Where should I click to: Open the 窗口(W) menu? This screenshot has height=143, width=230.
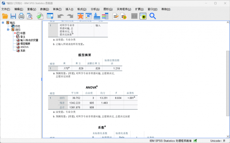(x=153, y=9)
